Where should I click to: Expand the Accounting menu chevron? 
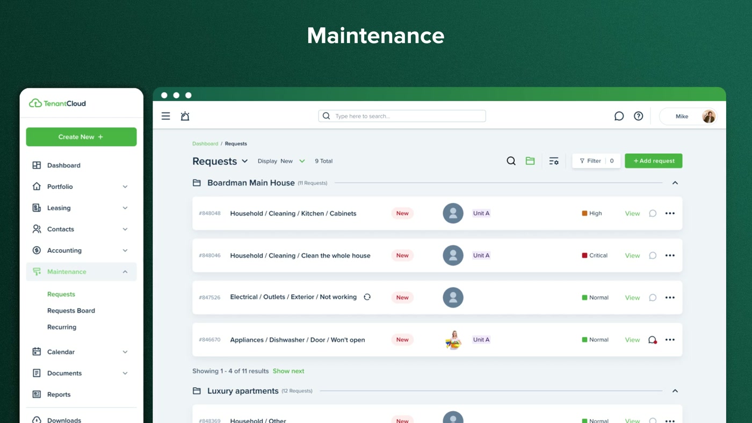tap(125, 250)
